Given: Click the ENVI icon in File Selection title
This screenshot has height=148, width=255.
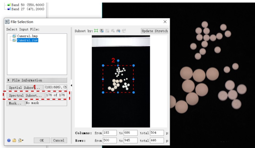Looking at the screenshot, I should coord(7,22).
